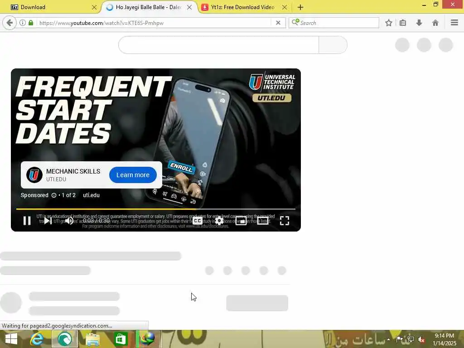Image resolution: width=464 pixels, height=348 pixels.
Task: Show hidden system tray icons
Action: coord(388,339)
